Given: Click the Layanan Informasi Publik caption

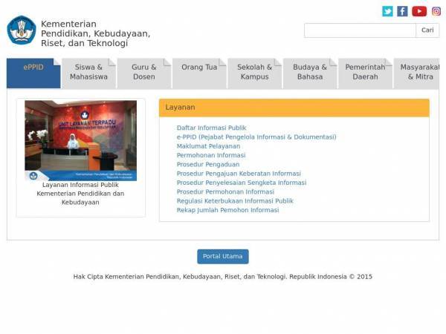Looking at the screenshot, I should click(x=80, y=194).
